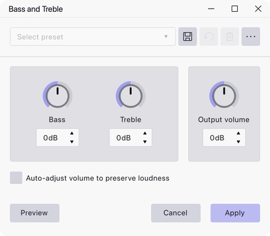
Task: Apply the Bass and Treble effect
Action: pos(235,213)
